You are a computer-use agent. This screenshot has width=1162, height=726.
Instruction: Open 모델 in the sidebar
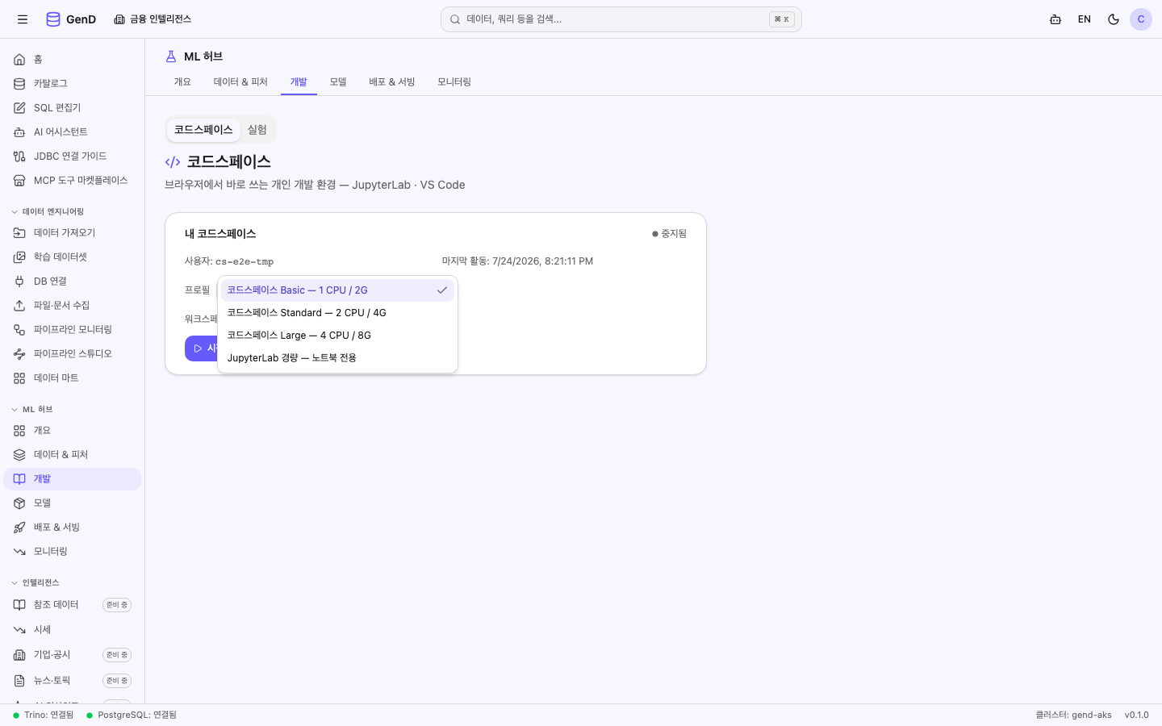click(73, 503)
